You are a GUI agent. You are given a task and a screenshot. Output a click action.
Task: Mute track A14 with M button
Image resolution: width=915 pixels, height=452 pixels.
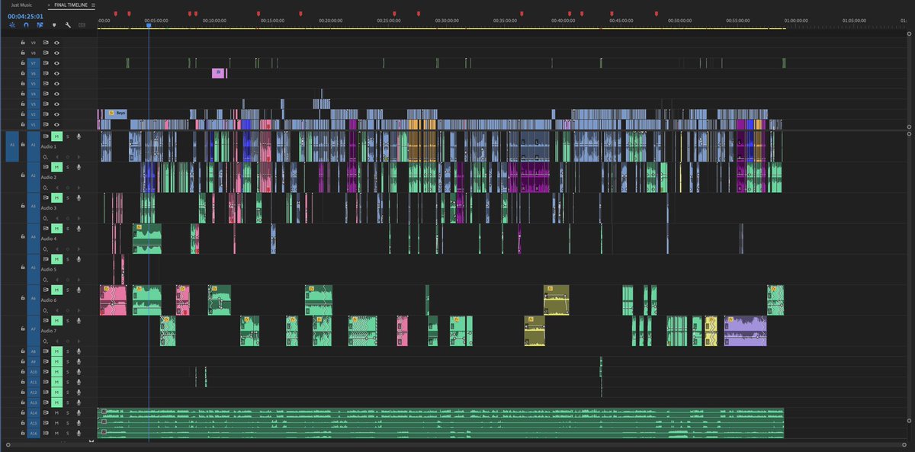pos(56,412)
